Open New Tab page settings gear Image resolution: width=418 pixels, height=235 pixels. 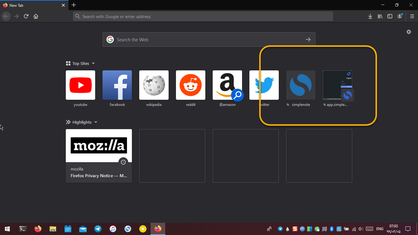[409, 32]
